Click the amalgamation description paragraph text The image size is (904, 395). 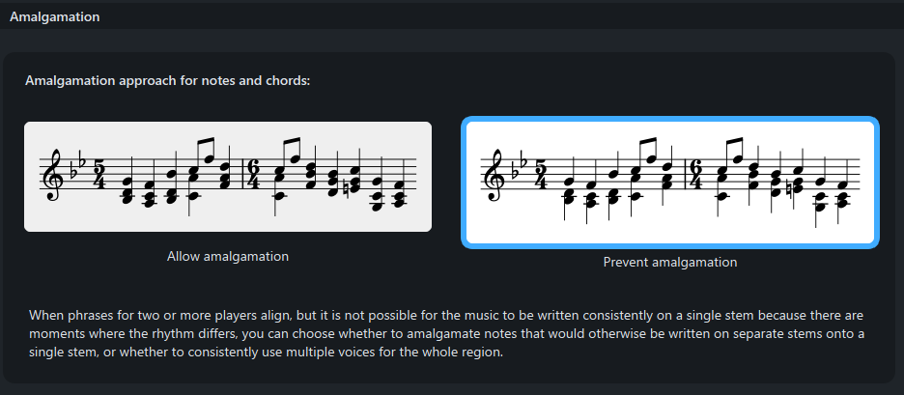447,333
